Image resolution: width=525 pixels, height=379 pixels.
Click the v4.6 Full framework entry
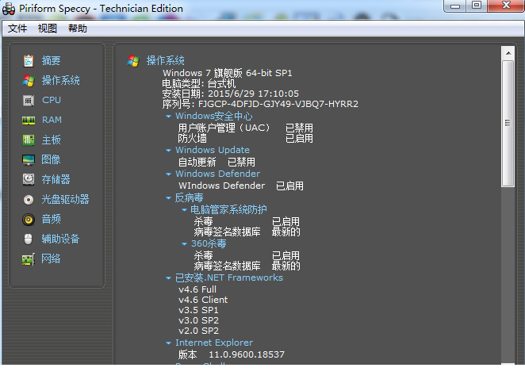[x=197, y=289]
